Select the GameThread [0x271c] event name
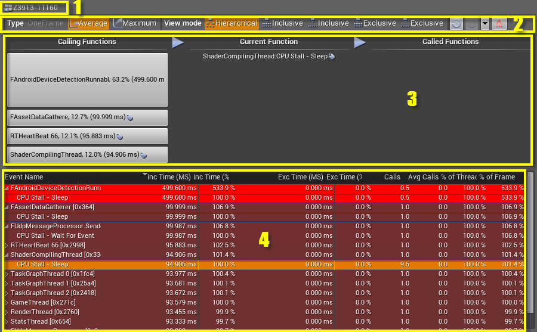This screenshot has width=537, height=332. pos(43,303)
